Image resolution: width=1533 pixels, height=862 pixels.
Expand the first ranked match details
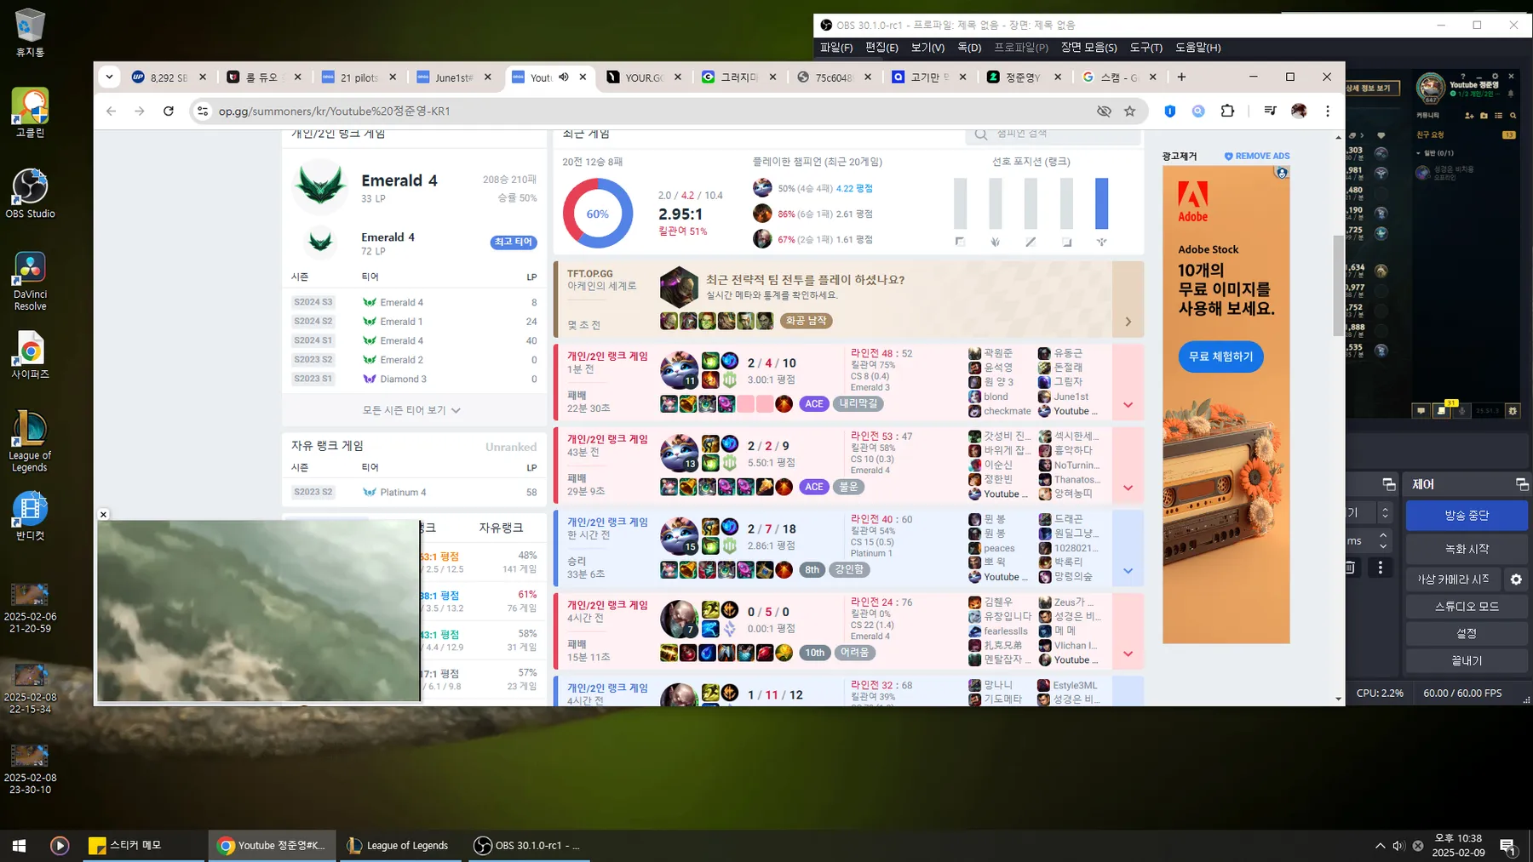1128,405
